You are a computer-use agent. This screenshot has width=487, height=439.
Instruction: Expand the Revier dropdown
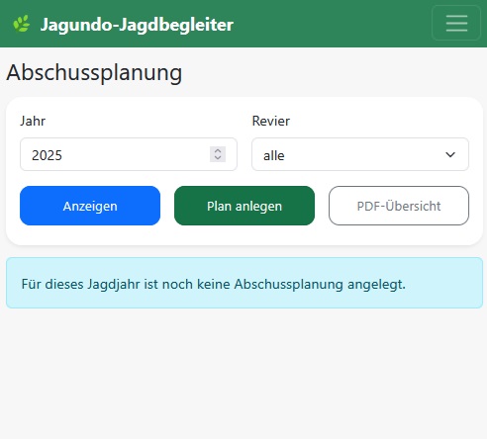[360, 154]
